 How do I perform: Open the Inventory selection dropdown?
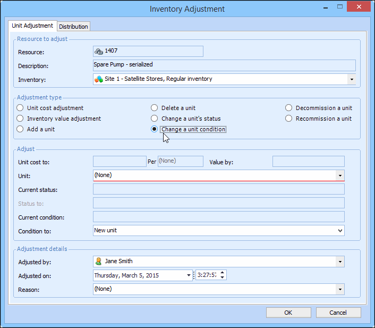(x=351, y=79)
